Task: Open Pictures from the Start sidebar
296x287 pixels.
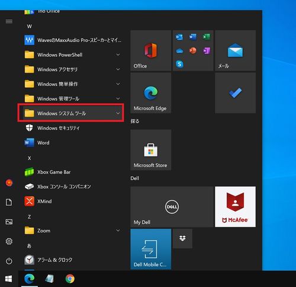Action: coord(9,222)
